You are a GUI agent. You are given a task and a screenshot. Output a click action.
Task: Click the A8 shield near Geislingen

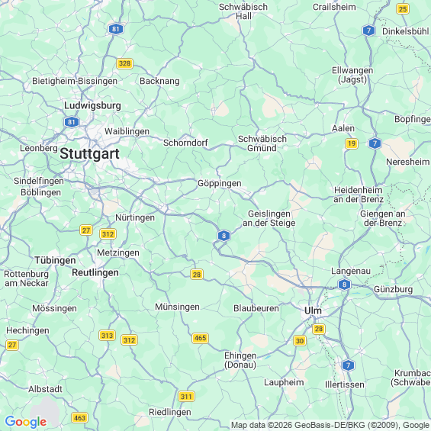coord(224,236)
